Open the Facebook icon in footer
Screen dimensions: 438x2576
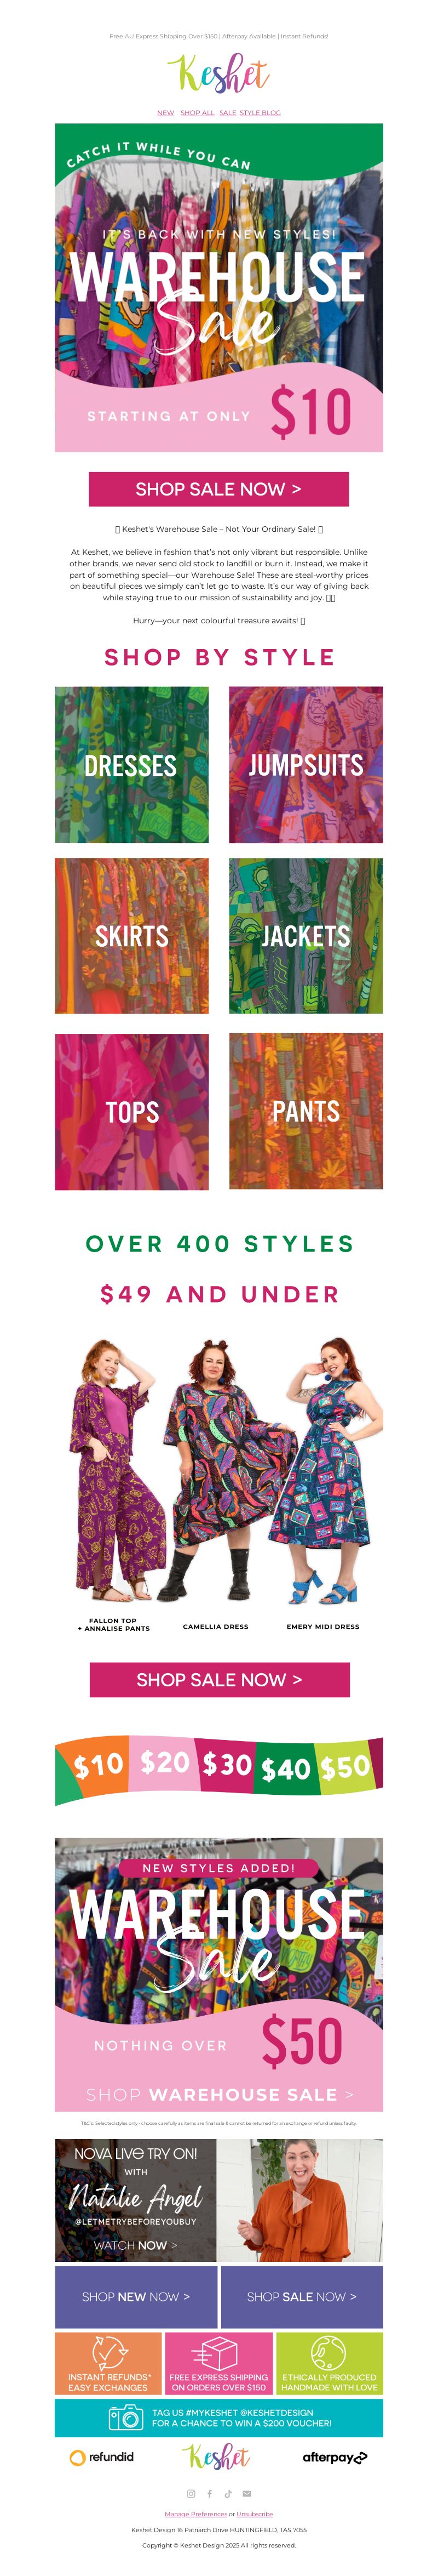pos(210,2494)
